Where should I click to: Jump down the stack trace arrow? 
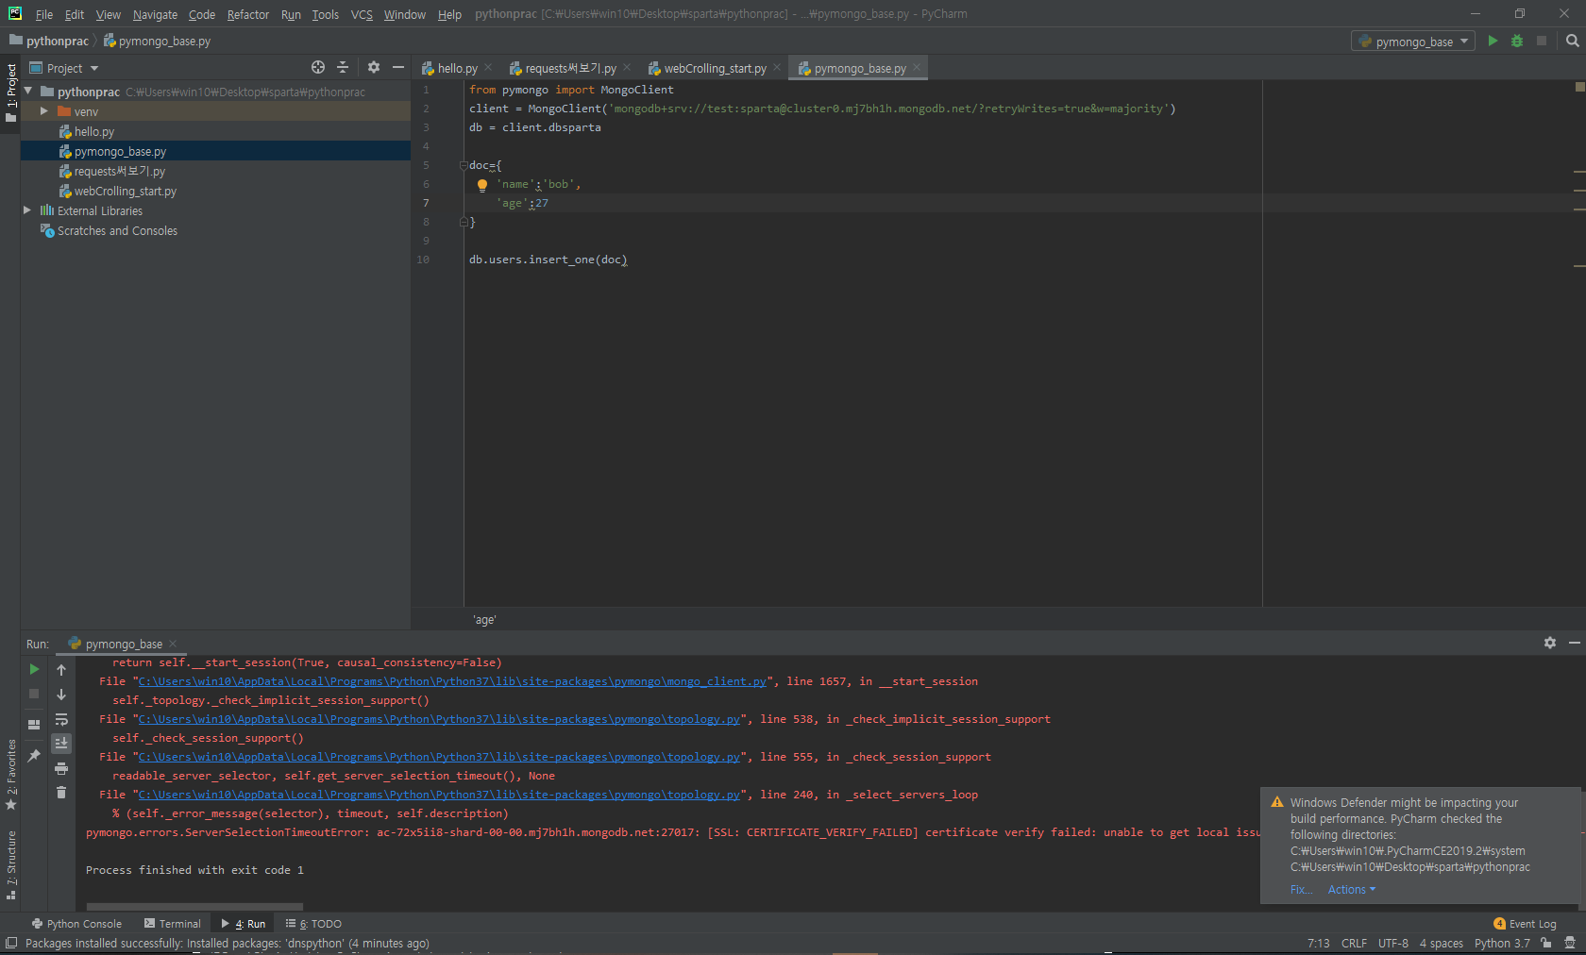pyautogui.click(x=61, y=695)
